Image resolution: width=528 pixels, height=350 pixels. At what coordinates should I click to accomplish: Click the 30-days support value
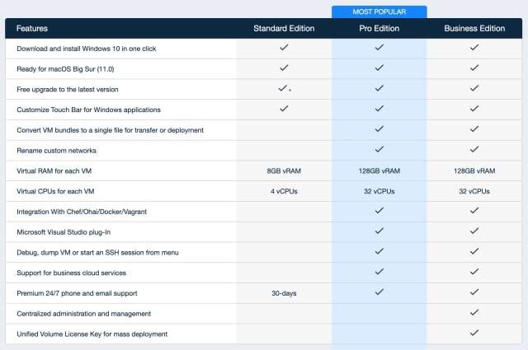coord(284,293)
